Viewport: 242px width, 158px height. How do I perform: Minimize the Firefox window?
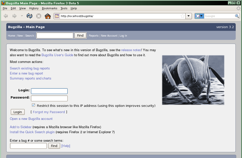pos(230,3)
